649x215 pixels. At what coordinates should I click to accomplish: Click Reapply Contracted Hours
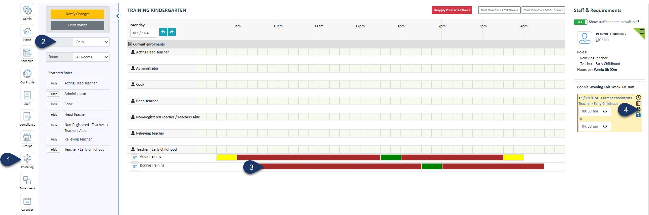coord(452,10)
